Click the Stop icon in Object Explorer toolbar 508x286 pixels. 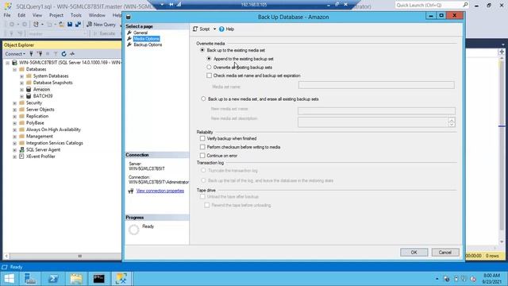click(48, 54)
